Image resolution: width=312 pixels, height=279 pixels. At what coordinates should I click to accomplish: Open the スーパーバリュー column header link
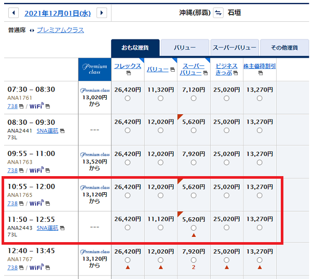192,70
